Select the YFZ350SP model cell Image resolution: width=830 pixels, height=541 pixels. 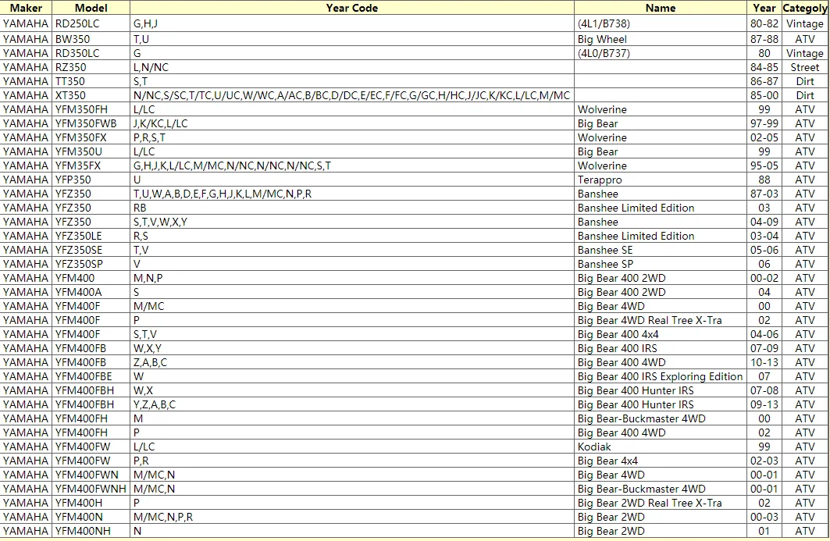[x=91, y=264]
